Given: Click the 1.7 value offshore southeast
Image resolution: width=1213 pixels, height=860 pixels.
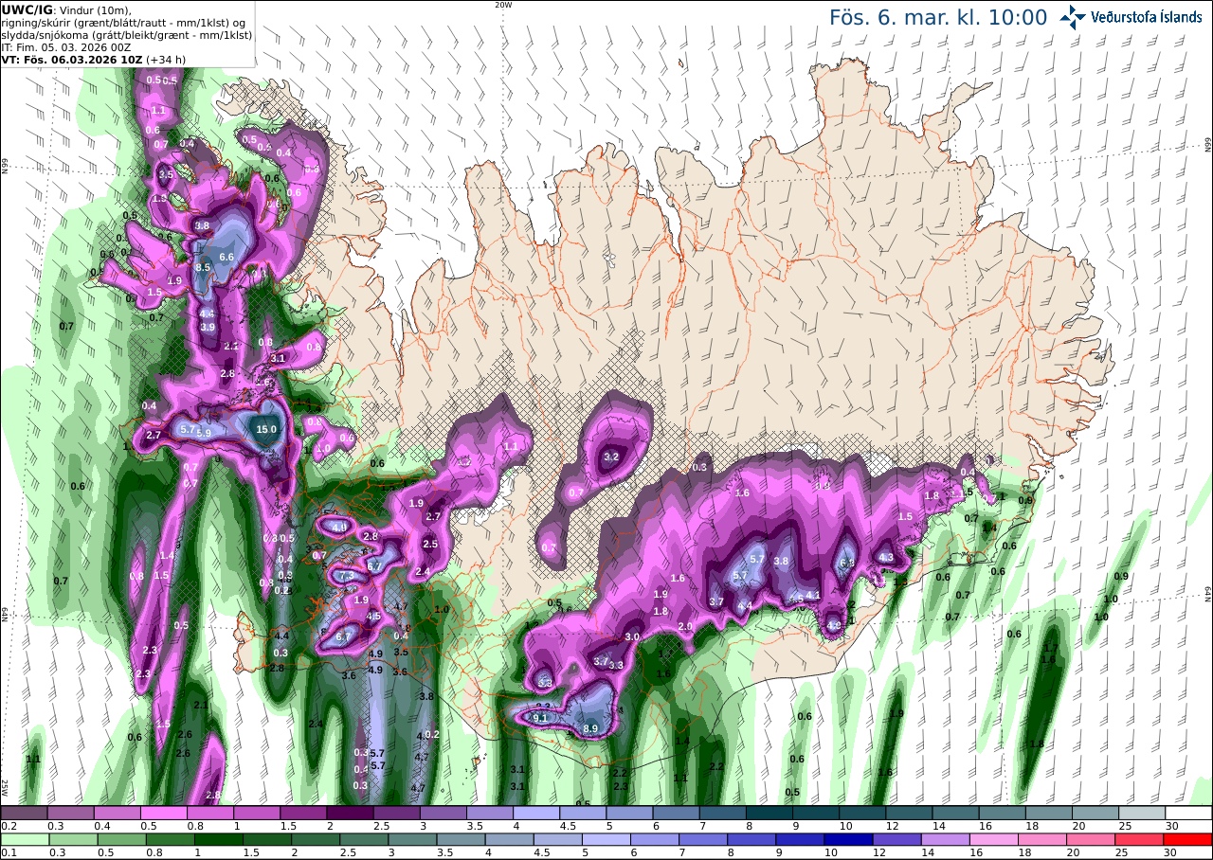Looking at the screenshot, I should pos(1050,648).
